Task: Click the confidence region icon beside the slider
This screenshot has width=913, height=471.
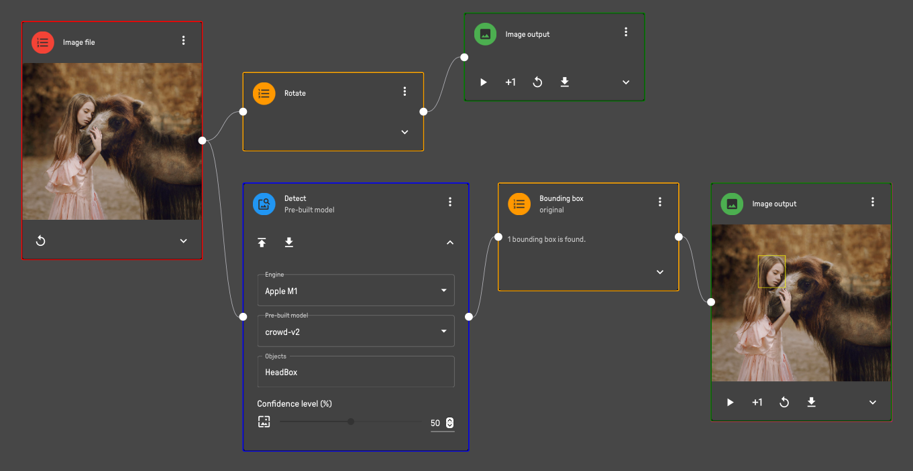Action: pyautogui.click(x=264, y=422)
